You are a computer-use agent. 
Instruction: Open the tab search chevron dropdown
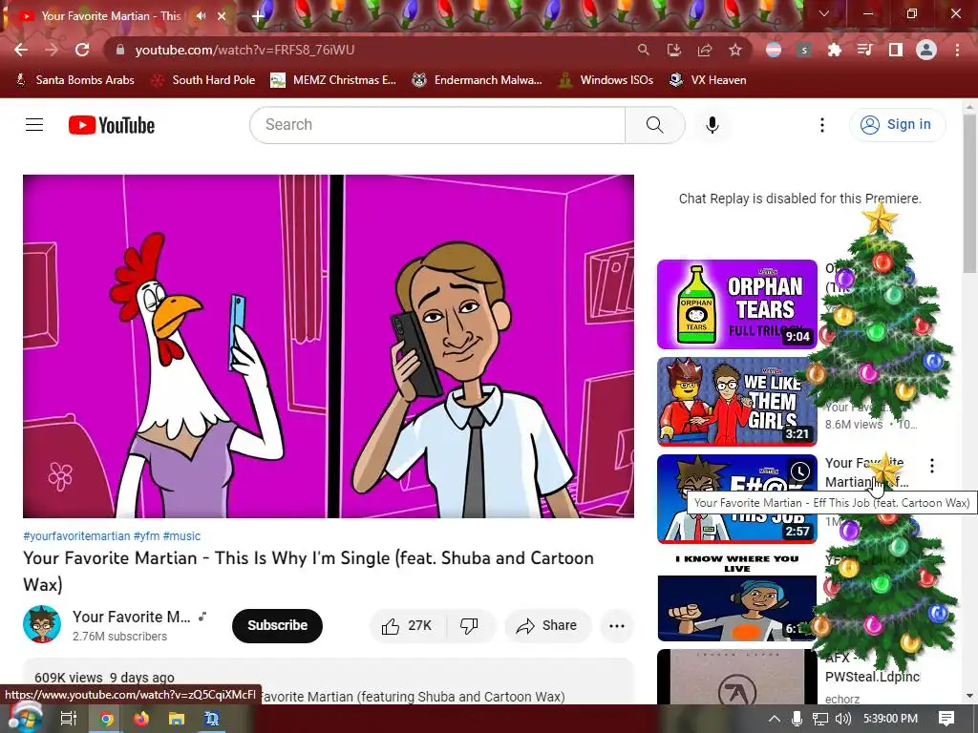click(x=824, y=13)
